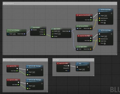Click Break Rotator's Y (Pitch) output pin
This screenshot has width=120, height=94.
[44, 32]
